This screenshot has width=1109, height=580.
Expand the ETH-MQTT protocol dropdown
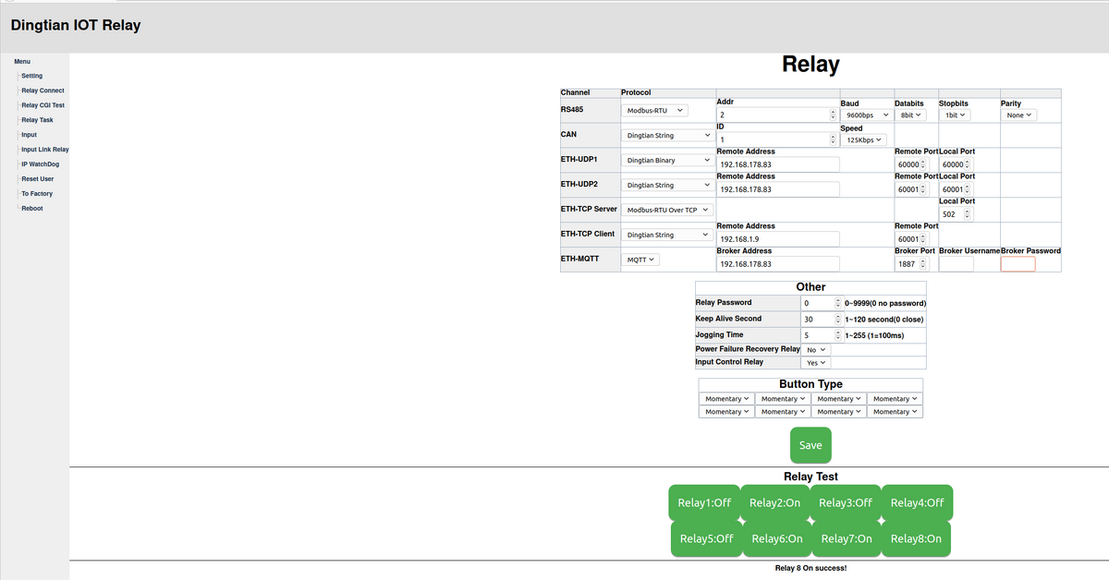point(641,260)
